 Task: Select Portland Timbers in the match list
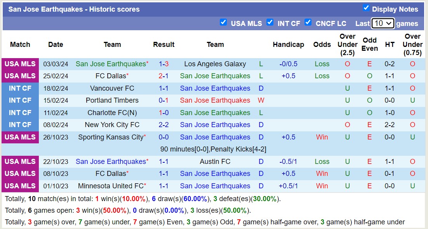[x=112, y=100]
